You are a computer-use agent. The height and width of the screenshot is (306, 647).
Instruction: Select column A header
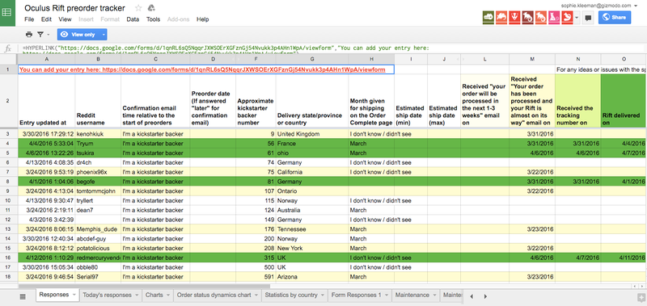46,59
